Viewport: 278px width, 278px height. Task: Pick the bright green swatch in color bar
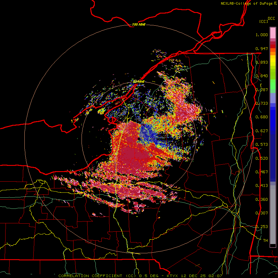pos(273,84)
